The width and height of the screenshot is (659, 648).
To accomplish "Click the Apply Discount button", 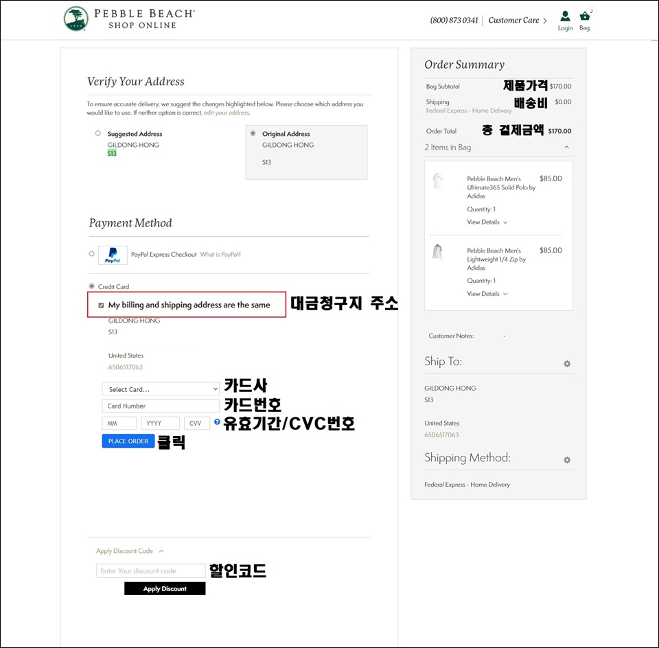I will [x=165, y=589].
